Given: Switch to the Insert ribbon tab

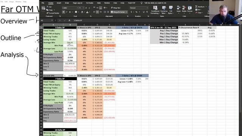Looking at the screenshot, I should pos(59,3).
